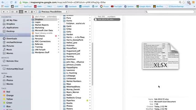Select michaelhickman home folder
Viewport: 196px width, 110px height.
tap(14, 42)
